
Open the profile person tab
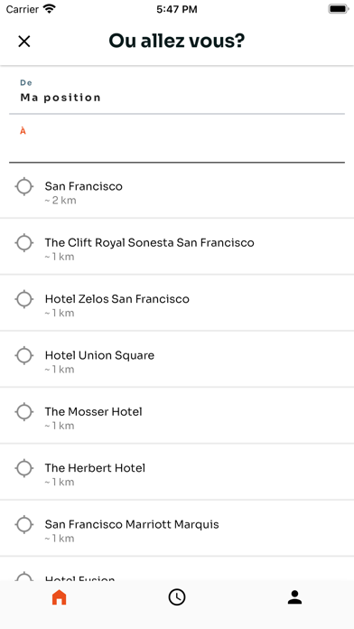point(294,597)
